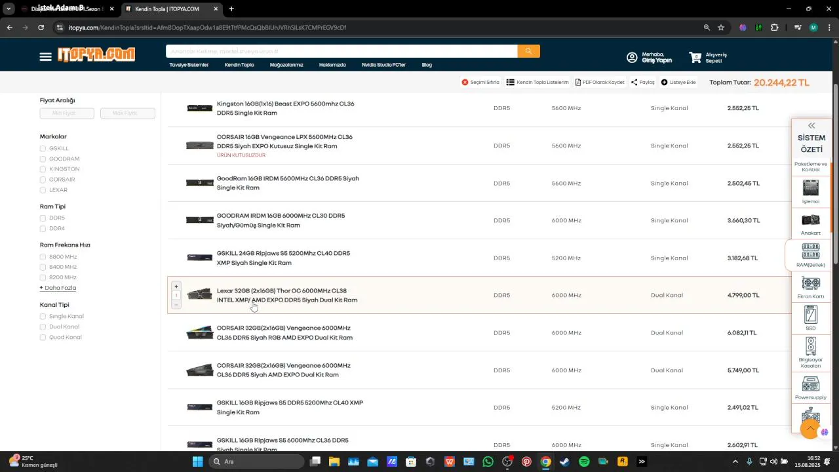
Task: Click the orange search magnifier button
Action: pyautogui.click(x=528, y=51)
